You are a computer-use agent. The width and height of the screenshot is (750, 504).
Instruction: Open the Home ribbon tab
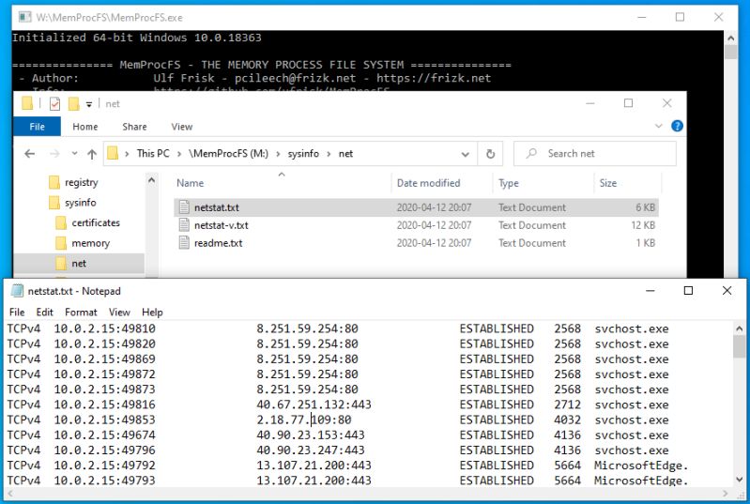click(x=85, y=127)
